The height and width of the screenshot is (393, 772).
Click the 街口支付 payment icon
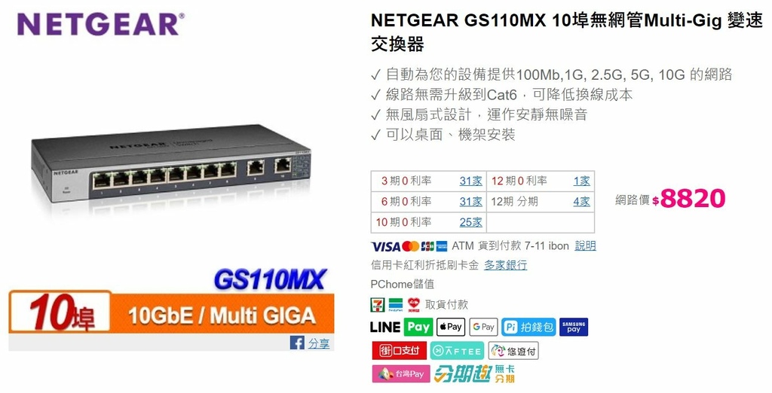coord(400,351)
